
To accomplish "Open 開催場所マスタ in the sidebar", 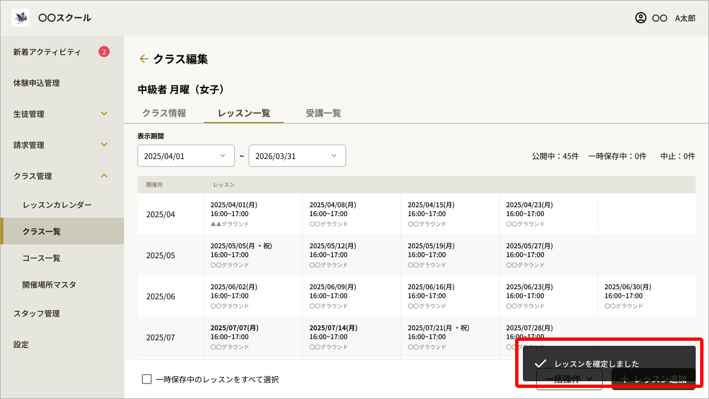I will (49, 285).
